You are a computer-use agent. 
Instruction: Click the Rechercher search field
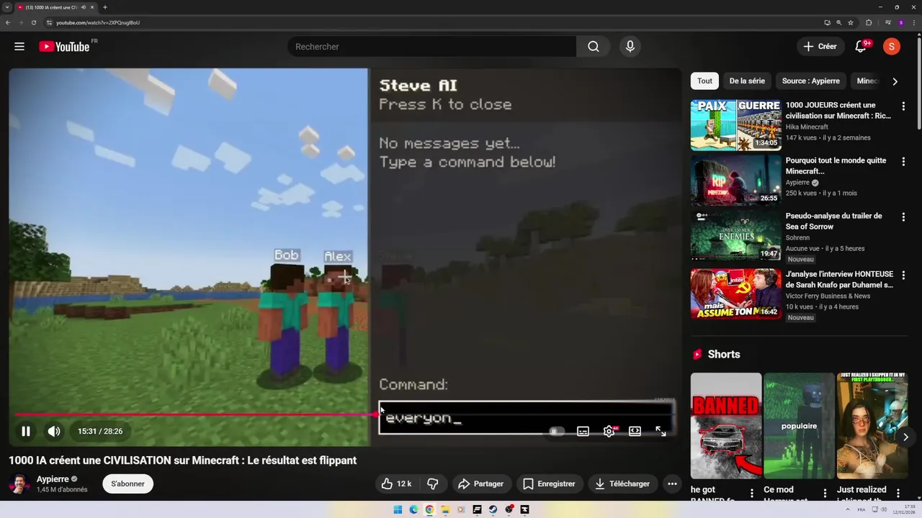pos(431,47)
